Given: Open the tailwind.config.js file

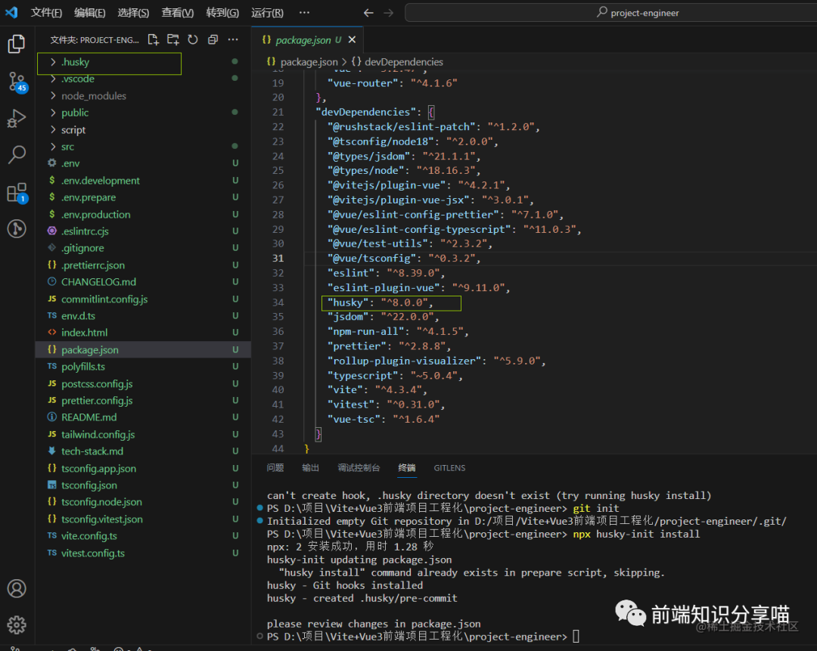Looking at the screenshot, I should 143,434.
